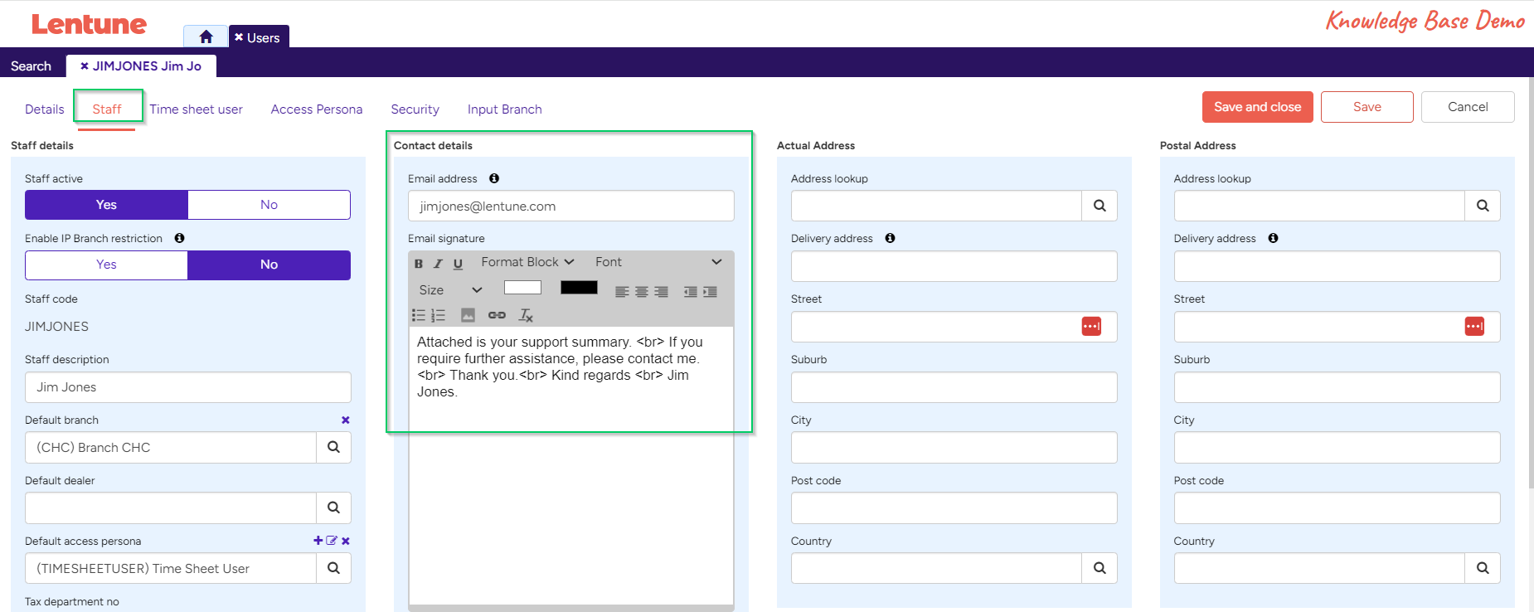Align signature text left
The height and width of the screenshot is (612, 1534).
[x=622, y=292]
